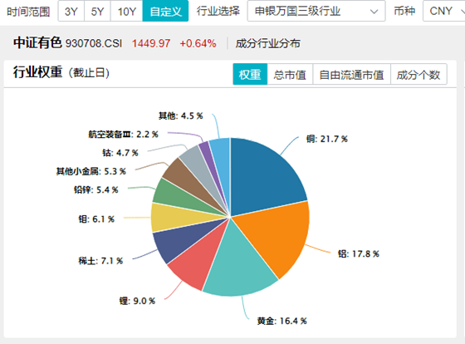The image size is (465, 344).
Task: Click the change percentage +0.64%
Action: (x=198, y=44)
